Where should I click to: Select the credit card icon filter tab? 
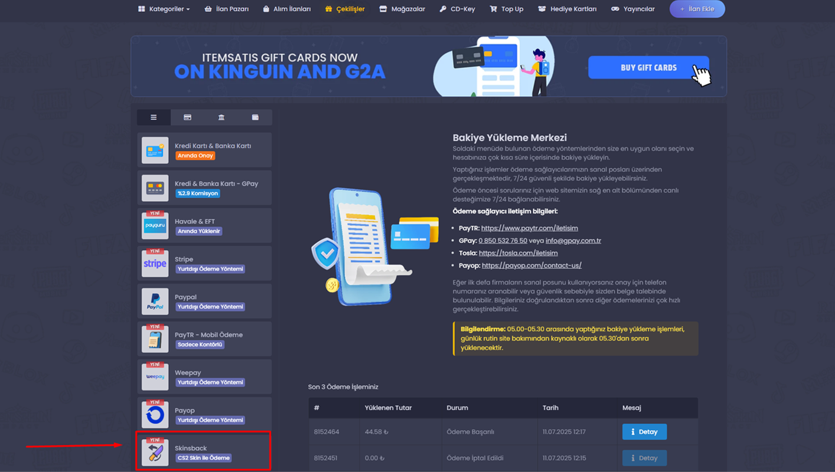pyautogui.click(x=187, y=117)
